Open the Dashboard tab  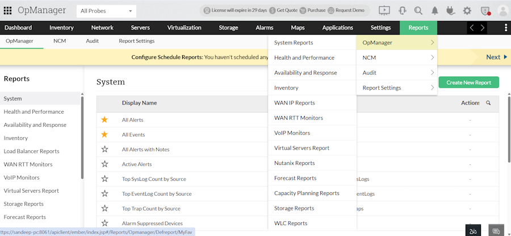18,28
